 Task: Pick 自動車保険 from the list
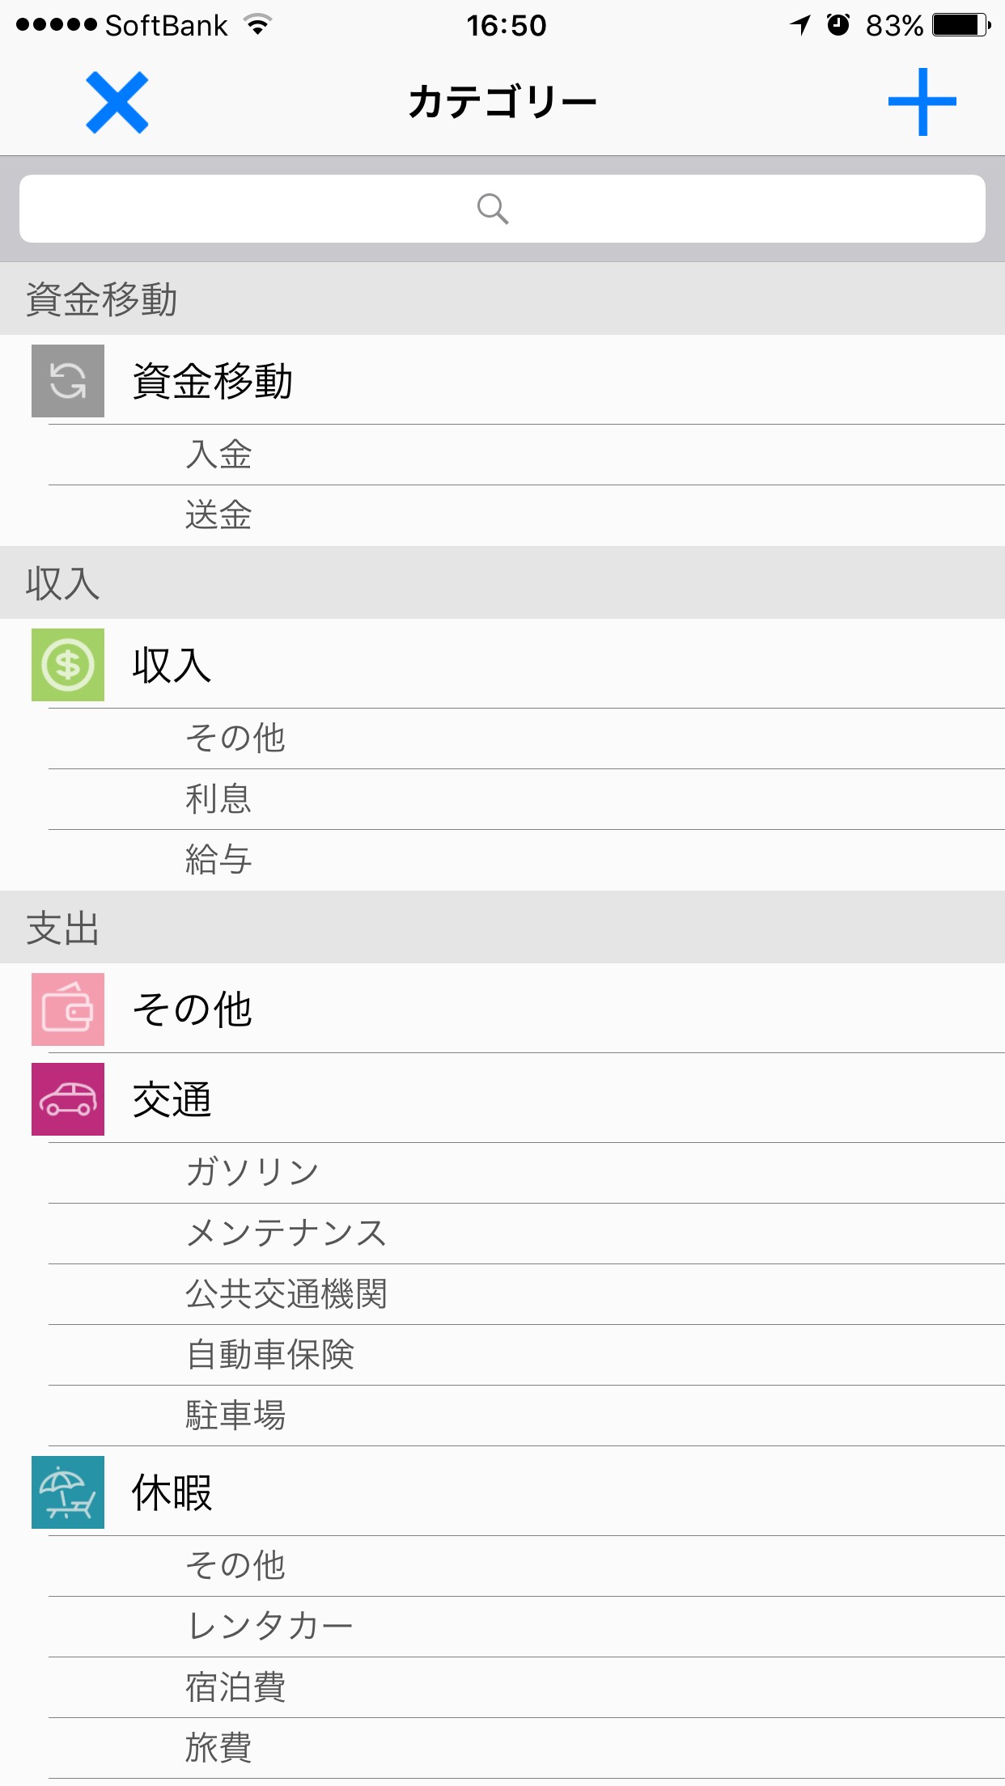[x=270, y=1355]
